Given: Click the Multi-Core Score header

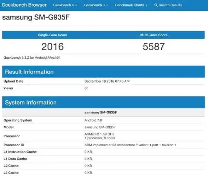Looking at the screenshot, I should (x=154, y=35).
